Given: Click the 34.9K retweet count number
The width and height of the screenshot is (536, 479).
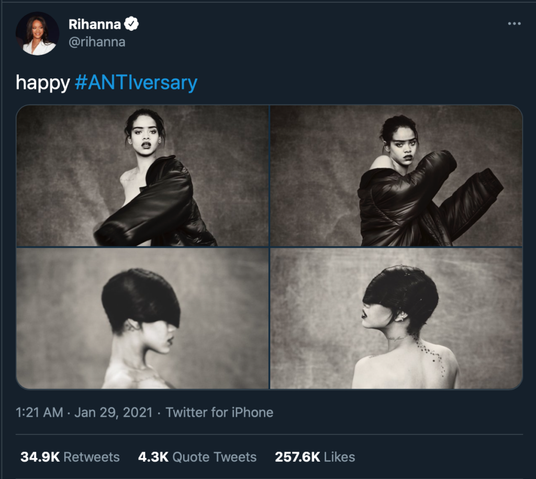Looking at the screenshot, I should (40, 457).
